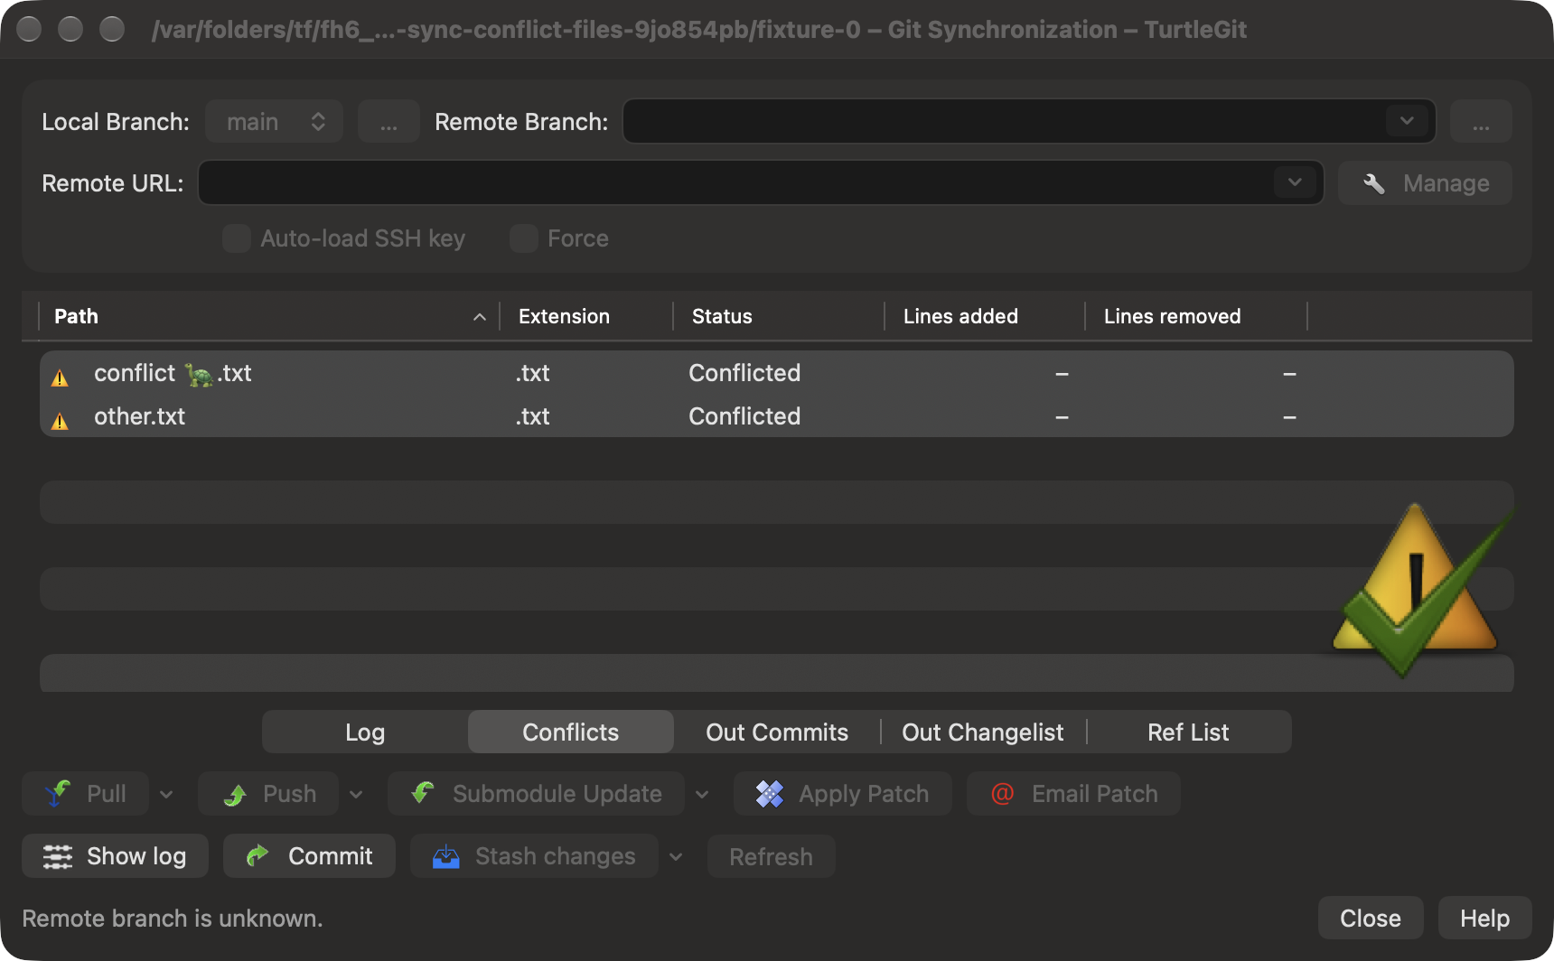Click the Lines added column header
The width and height of the screenshot is (1554, 961).
pyautogui.click(x=985, y=316)
